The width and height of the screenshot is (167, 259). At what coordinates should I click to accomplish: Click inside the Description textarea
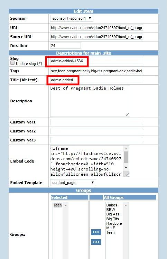point(90,101)
